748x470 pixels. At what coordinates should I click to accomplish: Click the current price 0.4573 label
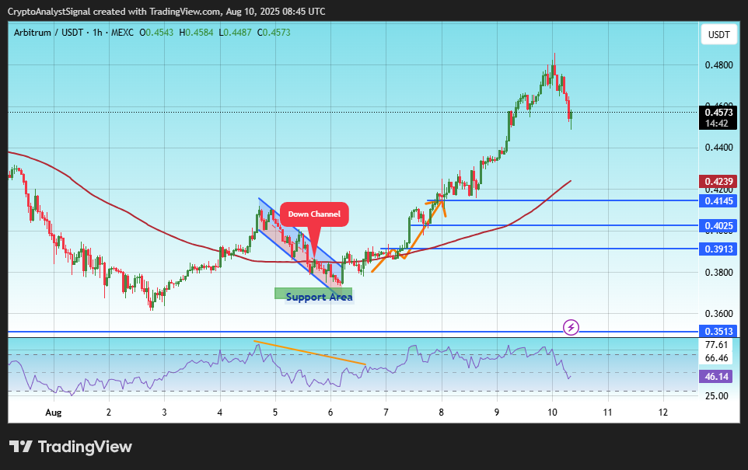pos(718,113)
